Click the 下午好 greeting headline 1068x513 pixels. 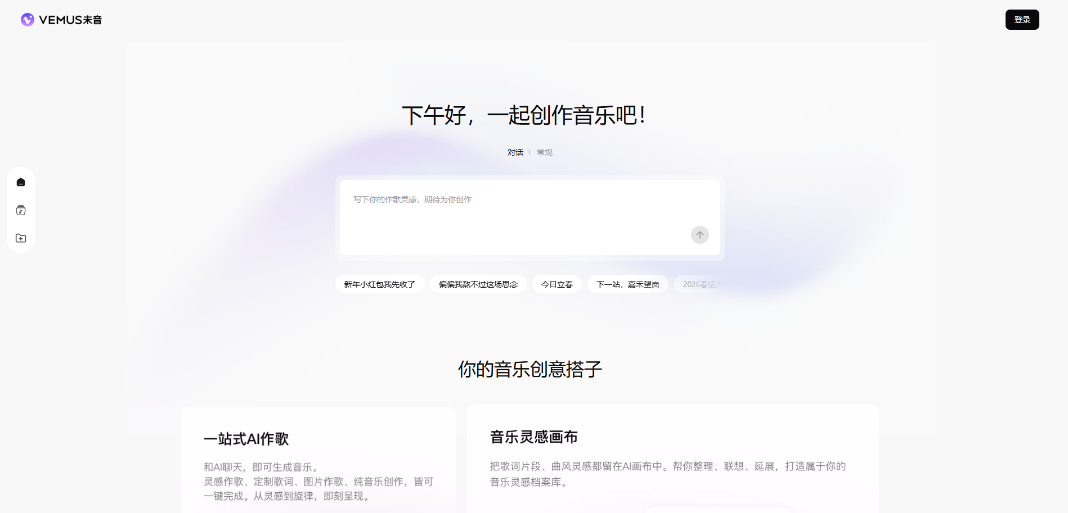point(523,116)
